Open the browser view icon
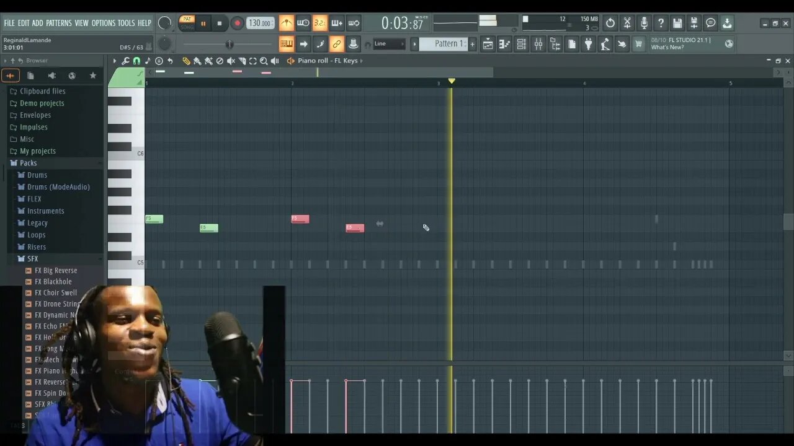The height and width of the screenshot is (446, 794). click(555, 44)
